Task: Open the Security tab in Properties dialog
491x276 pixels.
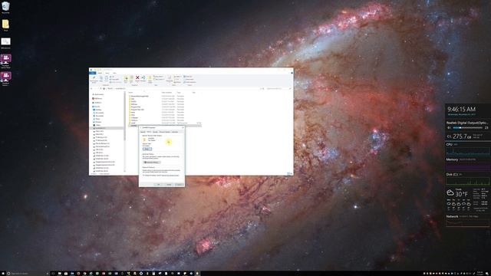Action: tap(155, 132)
